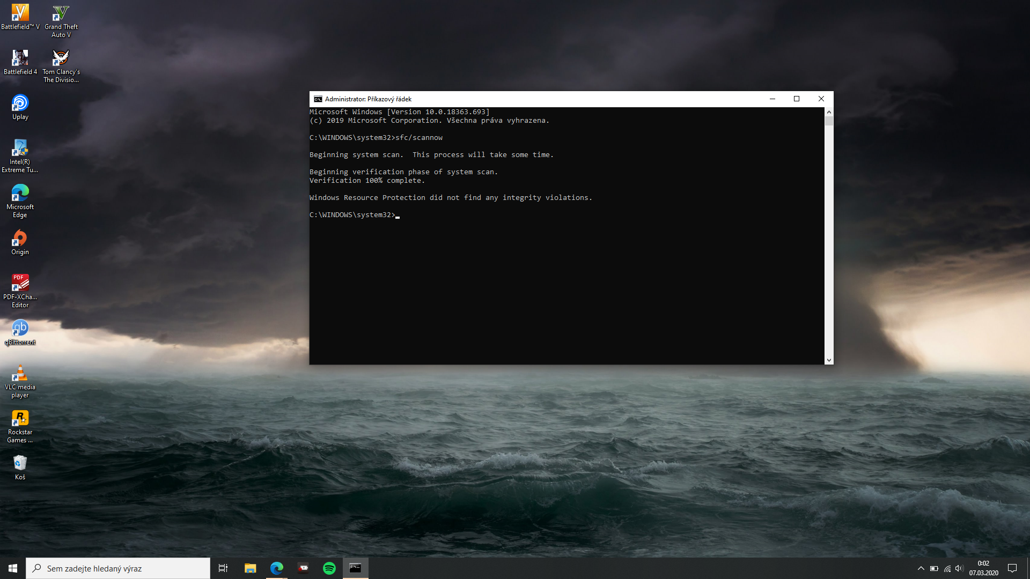The height and width of the screenshot is (579, 1030).
Task: Open Task View button on taskbar
Action: click(x=223, y=568)
